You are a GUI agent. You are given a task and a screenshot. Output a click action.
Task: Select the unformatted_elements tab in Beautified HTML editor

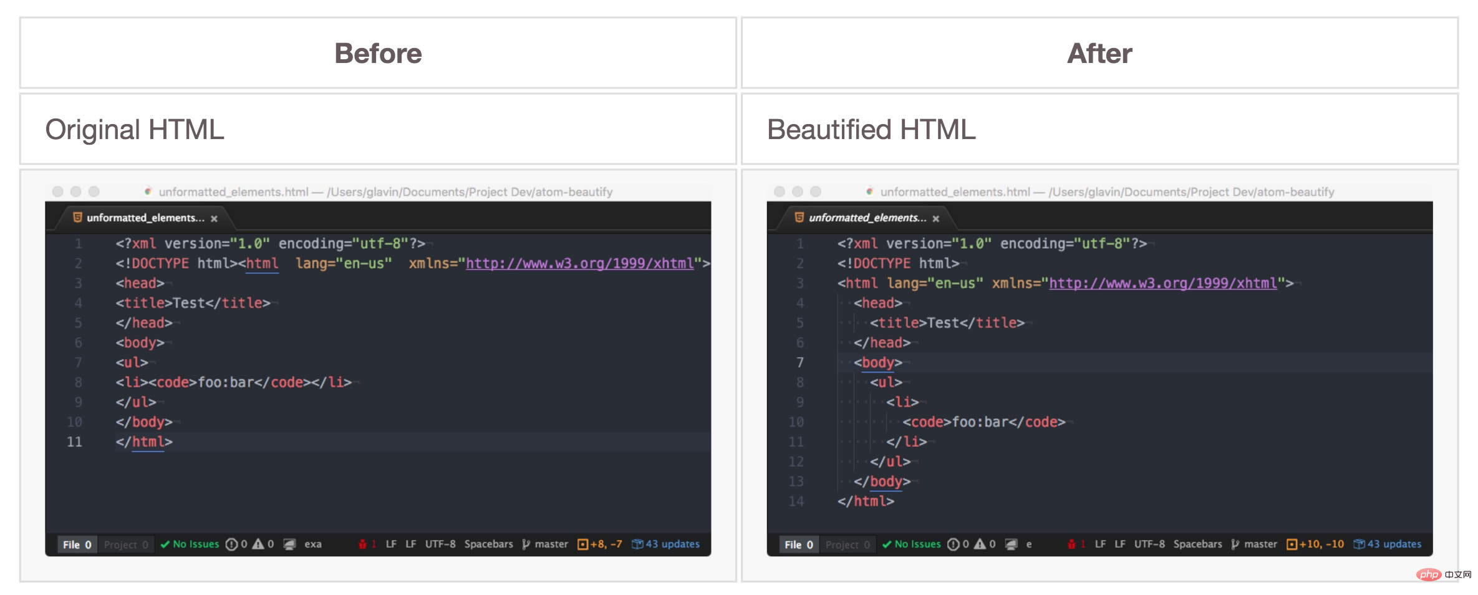867,218
